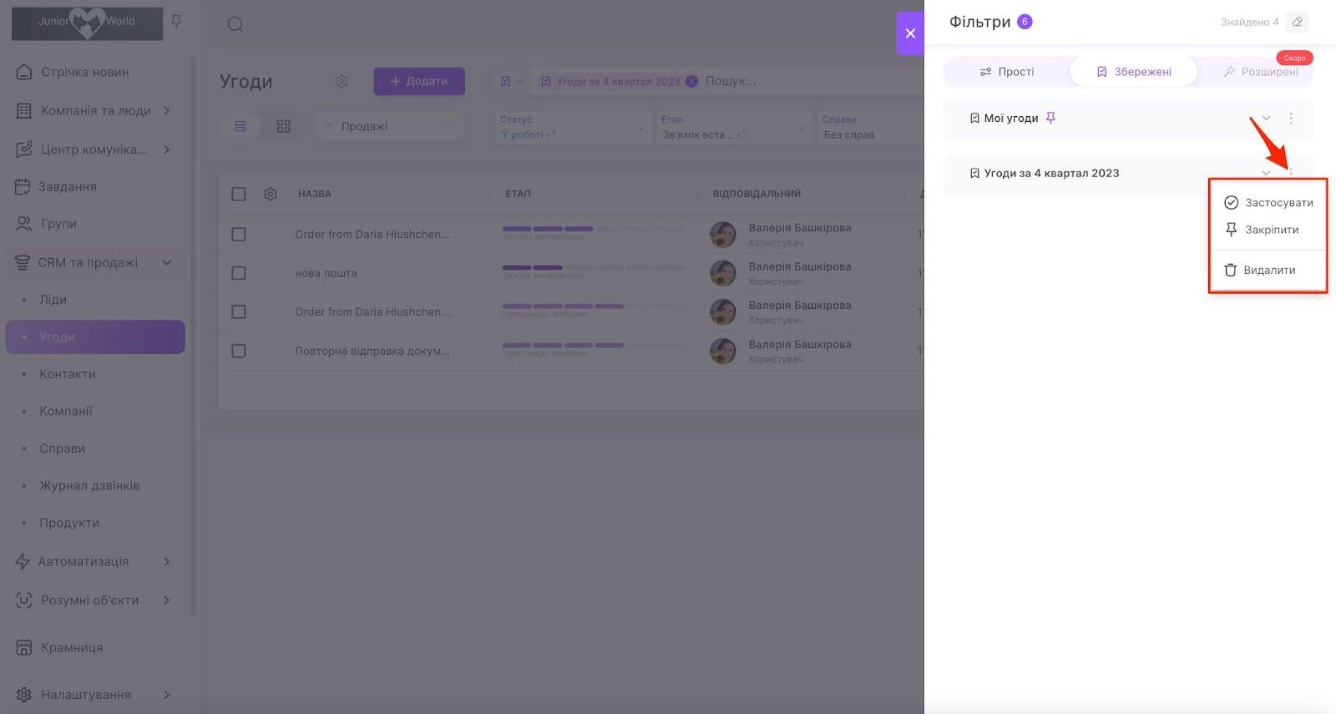Open the Етап filter dropdown
Viewport: 1336px width, 714px height.
735,127
